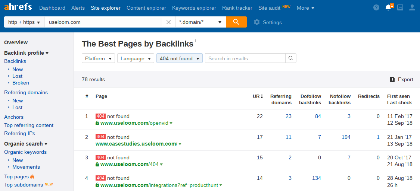Open the messages chat icon
The height and width of the screenshot is (191, 420).
point(400,8)
